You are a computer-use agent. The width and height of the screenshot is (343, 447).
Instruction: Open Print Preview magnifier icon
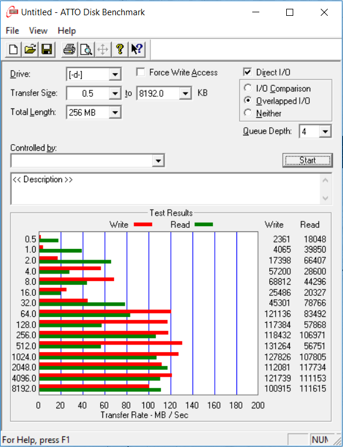click(x=86, y=49)
